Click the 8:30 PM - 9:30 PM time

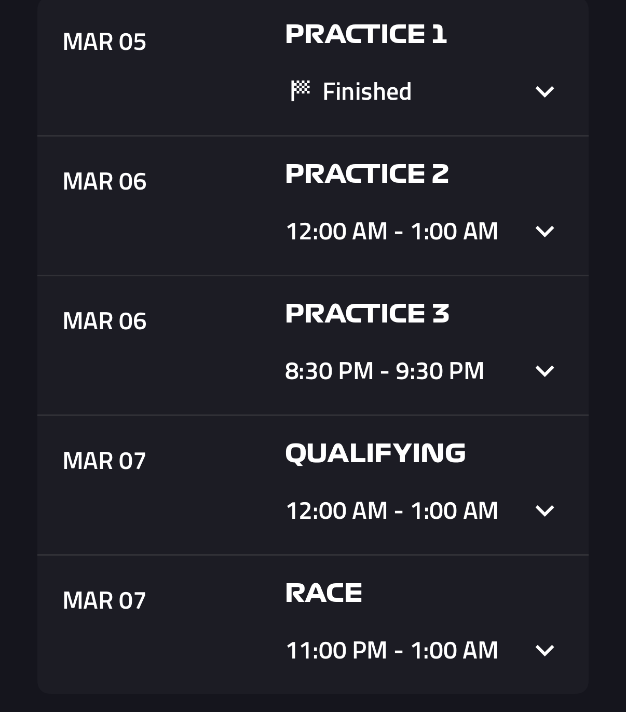(385, 371)
